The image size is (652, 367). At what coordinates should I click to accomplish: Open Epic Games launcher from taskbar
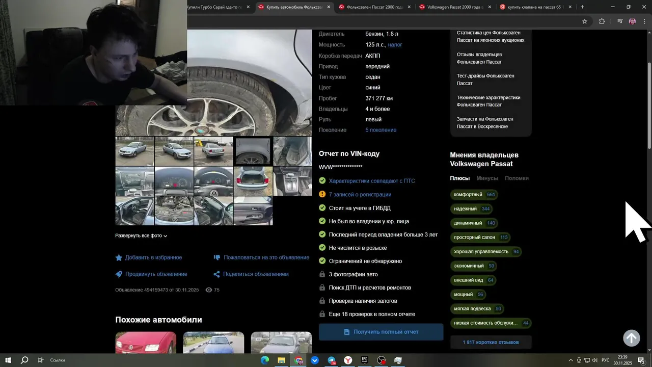point(365,360)
